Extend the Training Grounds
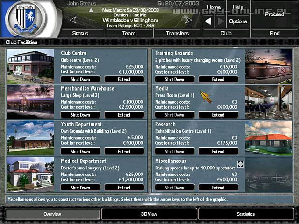Image resolution: width=299 pixels, height=224 pixels. click(x=218, y=79)
